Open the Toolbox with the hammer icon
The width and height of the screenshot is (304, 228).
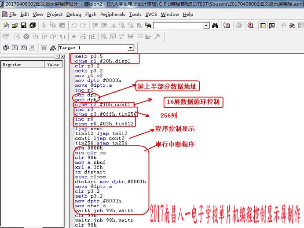point(157,37)
